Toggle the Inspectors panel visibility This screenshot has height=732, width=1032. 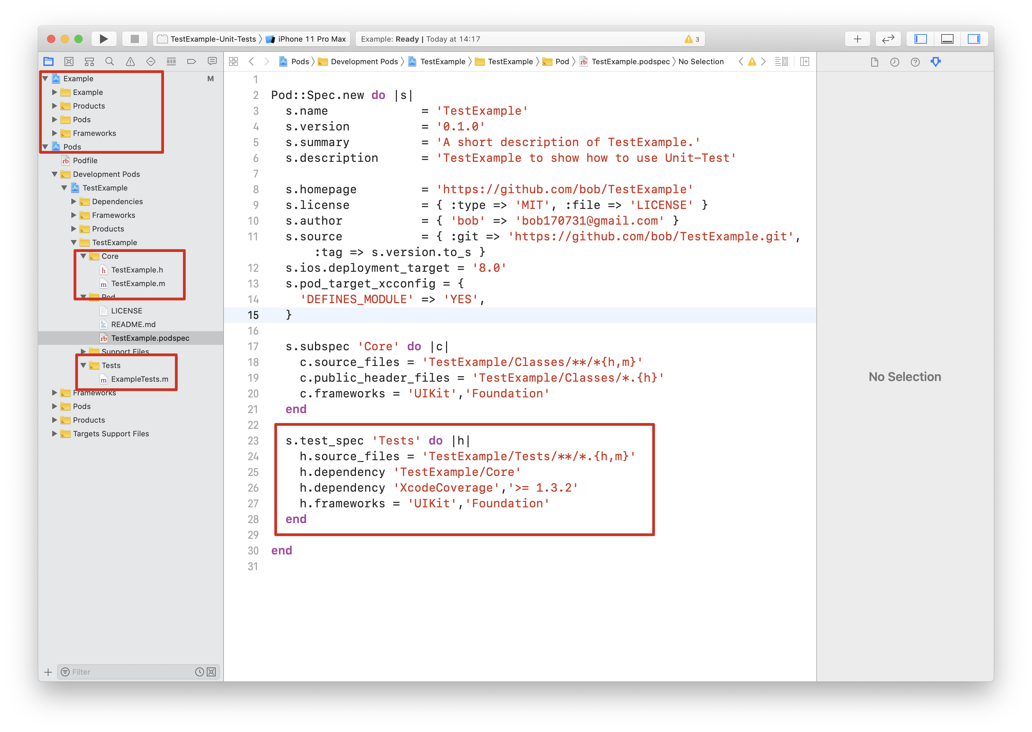click(x=974, y=39)
